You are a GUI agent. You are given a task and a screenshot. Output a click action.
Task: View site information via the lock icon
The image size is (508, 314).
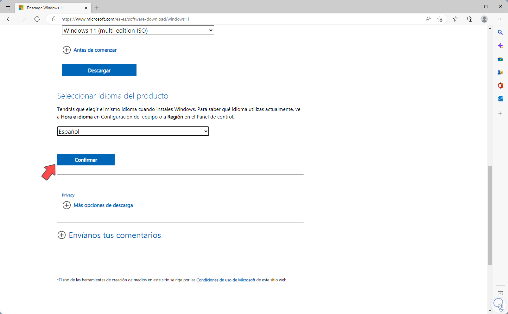click(x=54, y=19)
